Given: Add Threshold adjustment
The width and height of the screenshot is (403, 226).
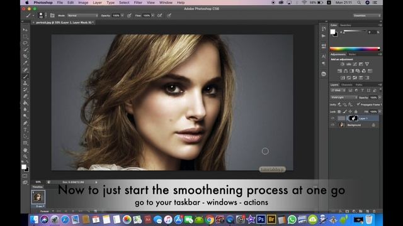Looking at the screenshot, I should click(355, 78).
